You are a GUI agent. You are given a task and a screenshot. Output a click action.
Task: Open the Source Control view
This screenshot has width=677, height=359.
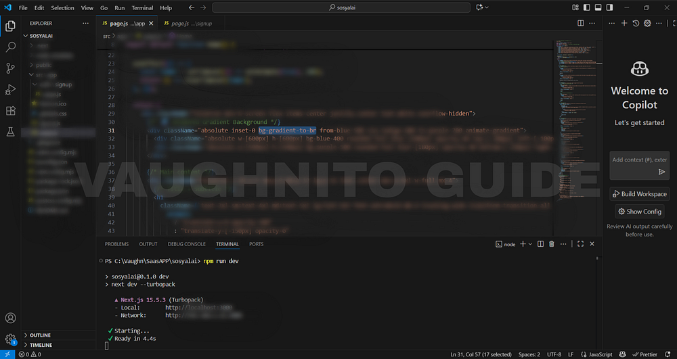coord(10,68)
